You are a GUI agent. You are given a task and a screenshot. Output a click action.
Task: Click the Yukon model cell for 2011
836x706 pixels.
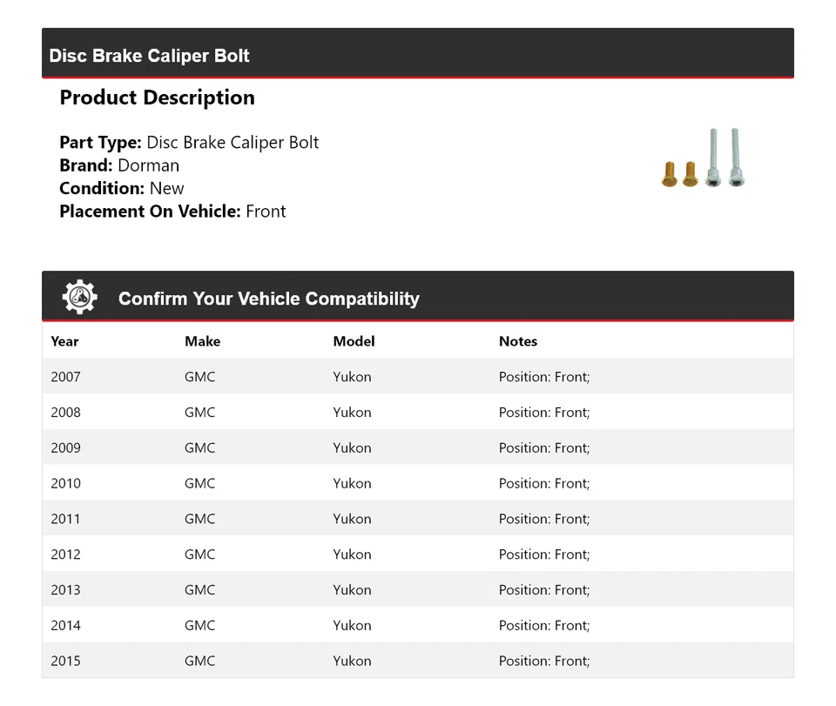click(352, 519)
